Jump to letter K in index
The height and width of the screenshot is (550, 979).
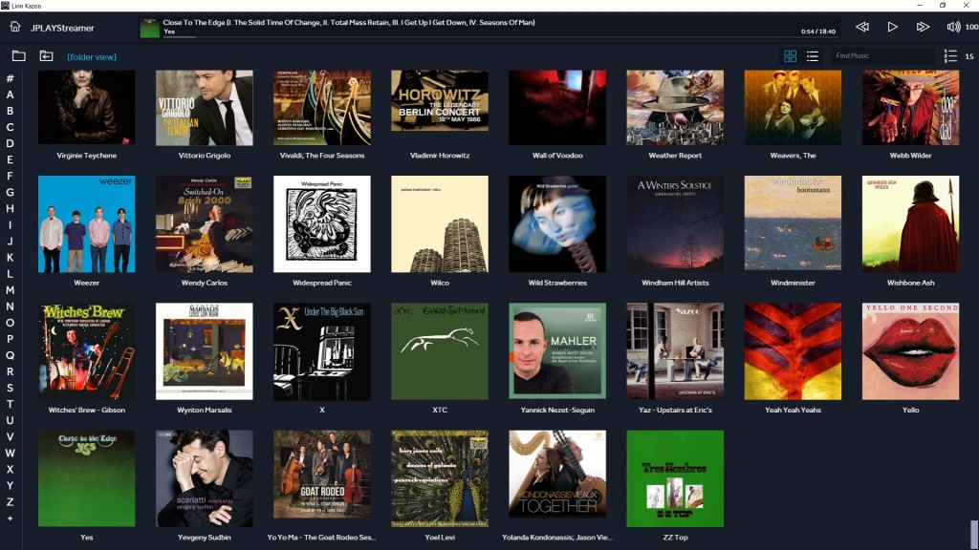(10, 258)
